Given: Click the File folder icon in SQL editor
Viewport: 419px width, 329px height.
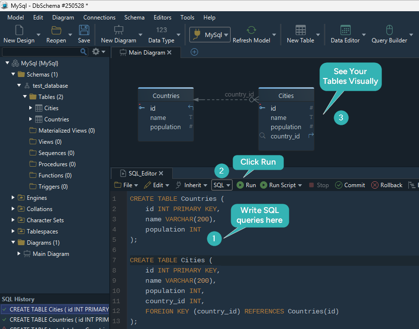Looking at the screenshot, I should tap(118, 185).
